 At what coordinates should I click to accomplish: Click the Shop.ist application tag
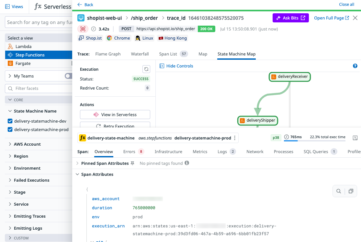(x=90, y=38)
